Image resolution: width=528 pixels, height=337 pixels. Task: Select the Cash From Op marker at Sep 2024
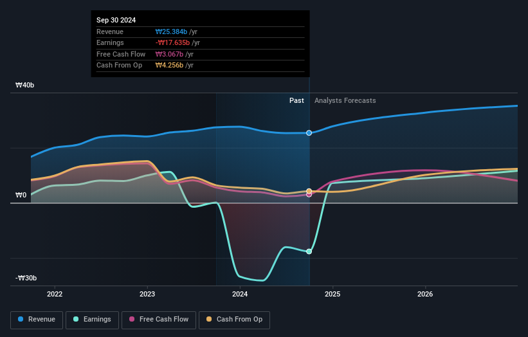309,191
